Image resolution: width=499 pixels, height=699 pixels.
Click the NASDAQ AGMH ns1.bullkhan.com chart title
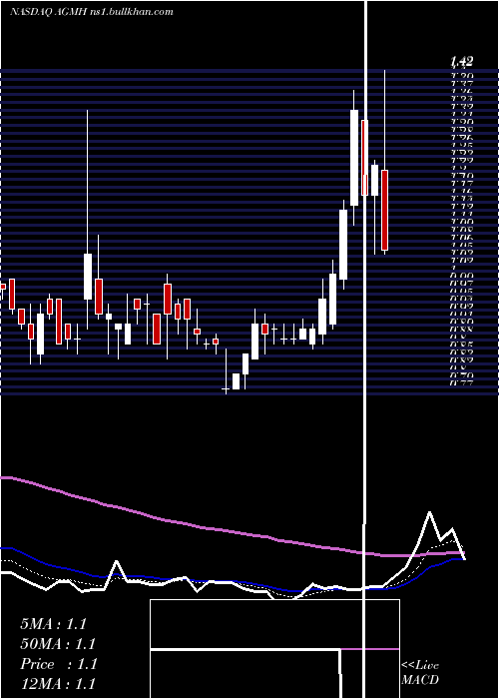point(92,12)
